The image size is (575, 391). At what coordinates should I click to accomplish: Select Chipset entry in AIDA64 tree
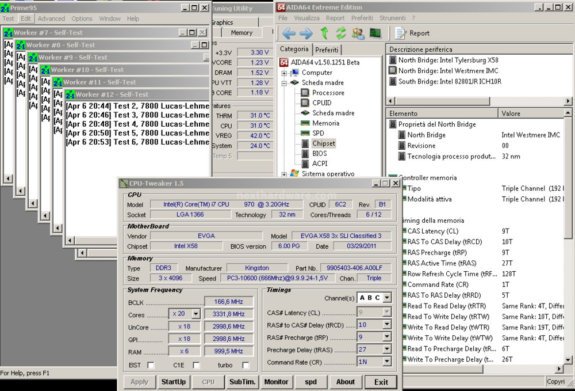pyautogui.click(x=323, y=143)
